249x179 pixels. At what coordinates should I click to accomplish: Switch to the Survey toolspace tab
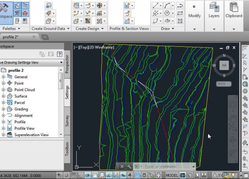click(x=67, y=121)
